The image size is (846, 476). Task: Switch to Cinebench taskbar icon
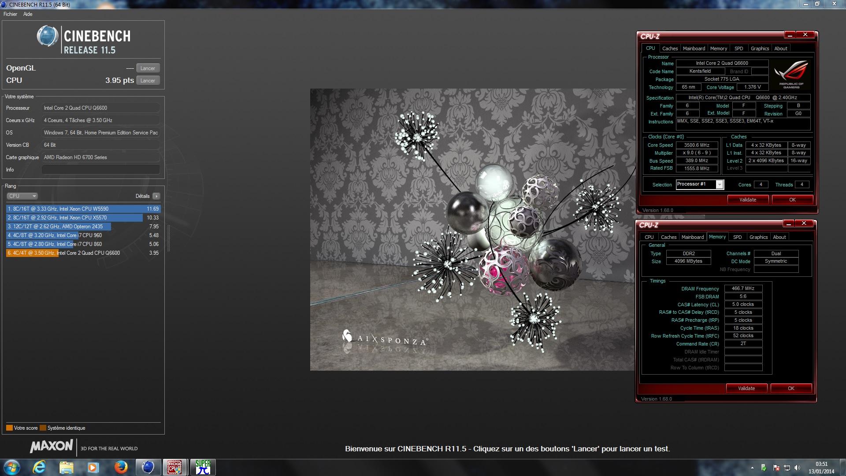(x=148, y=467)
